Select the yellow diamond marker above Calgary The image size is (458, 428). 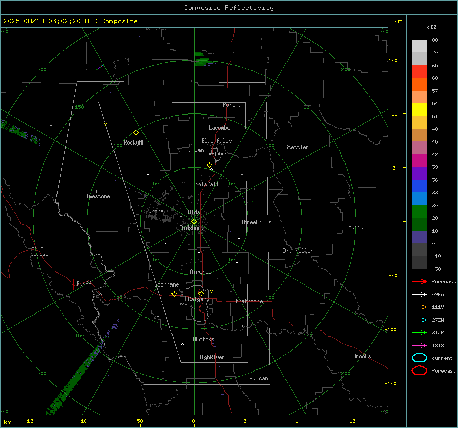tap(201, 293)
